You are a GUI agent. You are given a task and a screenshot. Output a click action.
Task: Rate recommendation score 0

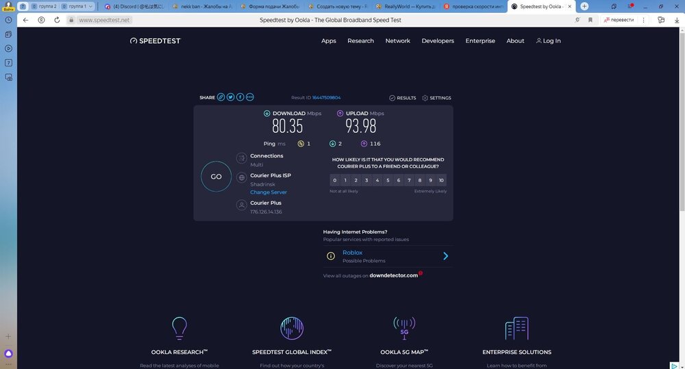335,180
